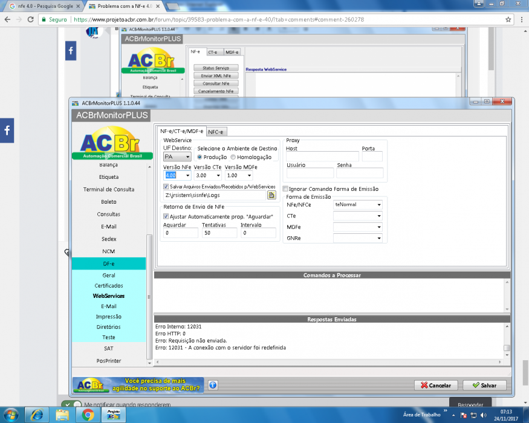529x423 pixels.
Task: Click the browser address bar URL
Action: [x=219, y=19]
